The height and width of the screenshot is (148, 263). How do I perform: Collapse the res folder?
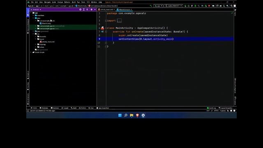(x=33, y=34)
